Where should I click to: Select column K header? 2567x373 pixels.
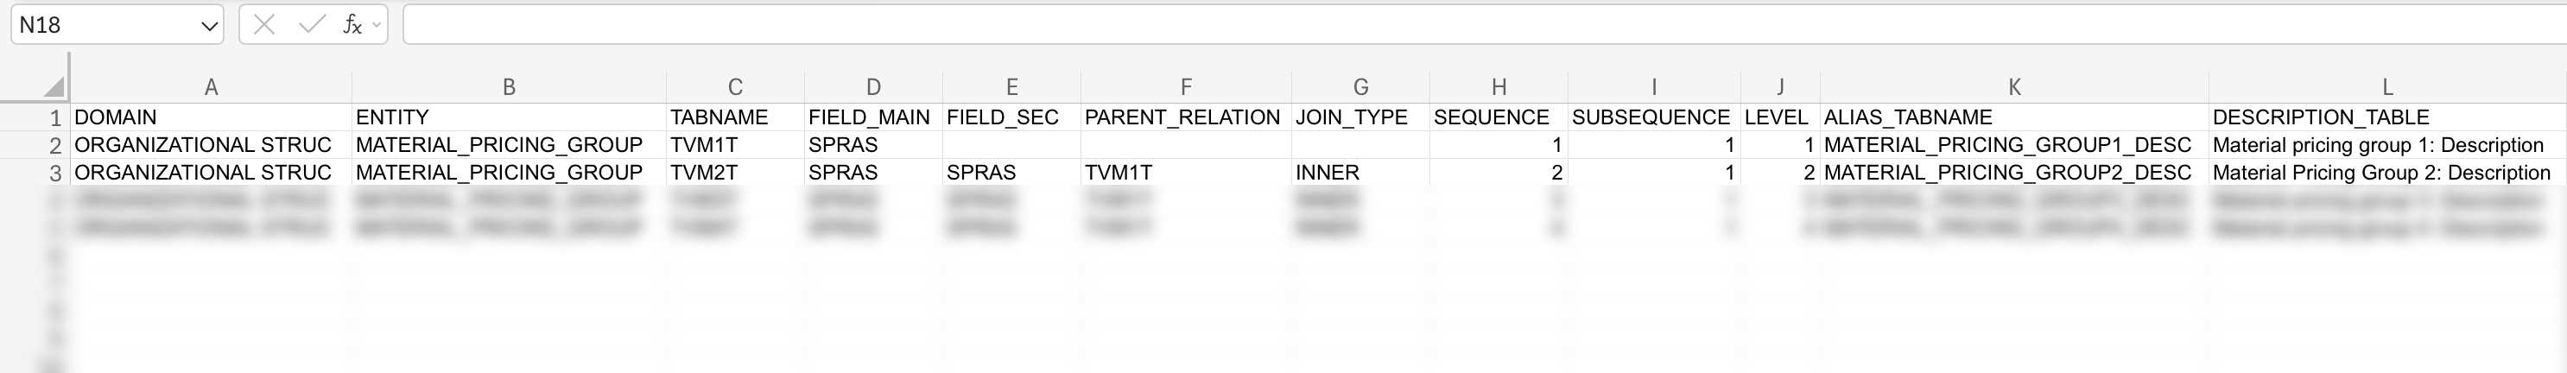tap(2014, 88)
